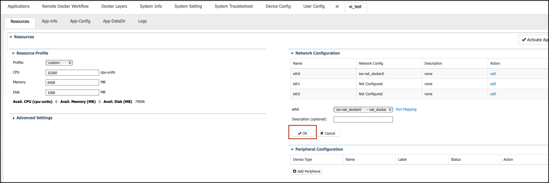Viewport: 549px width, 183px height.
Task: Open System Setting tab
Action: pyautogui.click(x=188, y=6)
